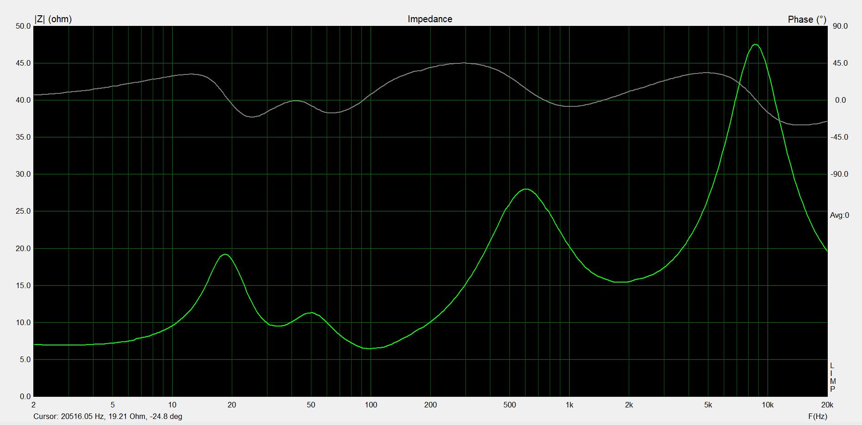
Task: Click the "1k" frequency axis label
Action: tap(569, 405)
